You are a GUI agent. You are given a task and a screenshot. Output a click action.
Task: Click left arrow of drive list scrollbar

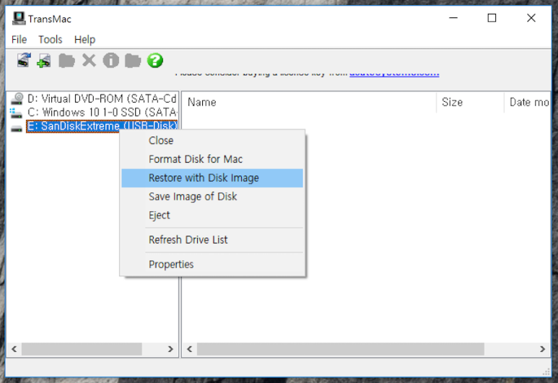coord(14,349)
